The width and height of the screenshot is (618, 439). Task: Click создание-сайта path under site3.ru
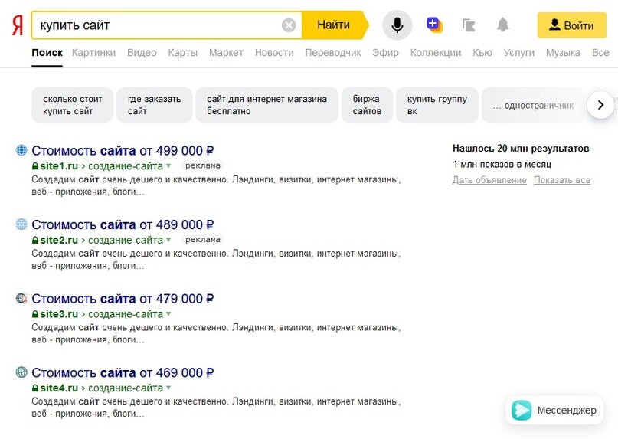coord(126,314)
